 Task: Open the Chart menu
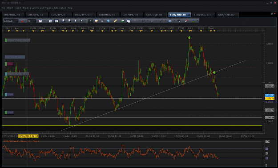point(10,8)
